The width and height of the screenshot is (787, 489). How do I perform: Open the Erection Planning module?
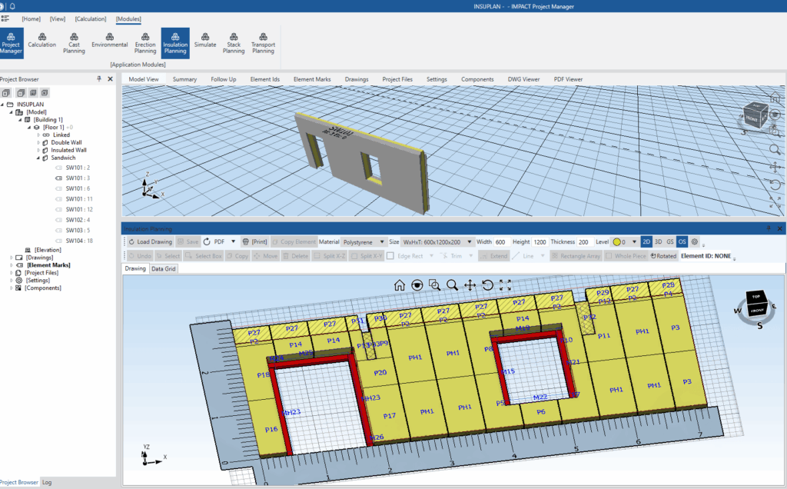pos(145,43)
